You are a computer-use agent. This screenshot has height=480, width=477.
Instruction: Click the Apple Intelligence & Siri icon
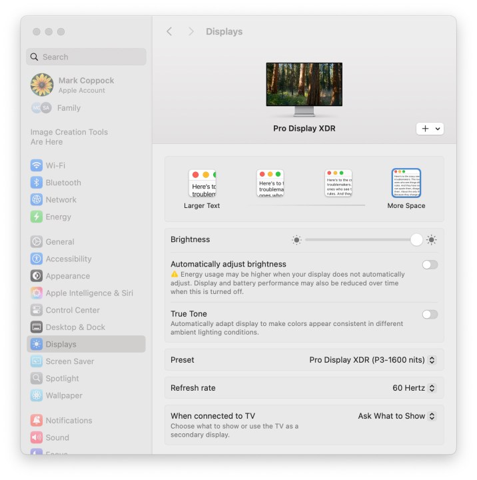37,293
